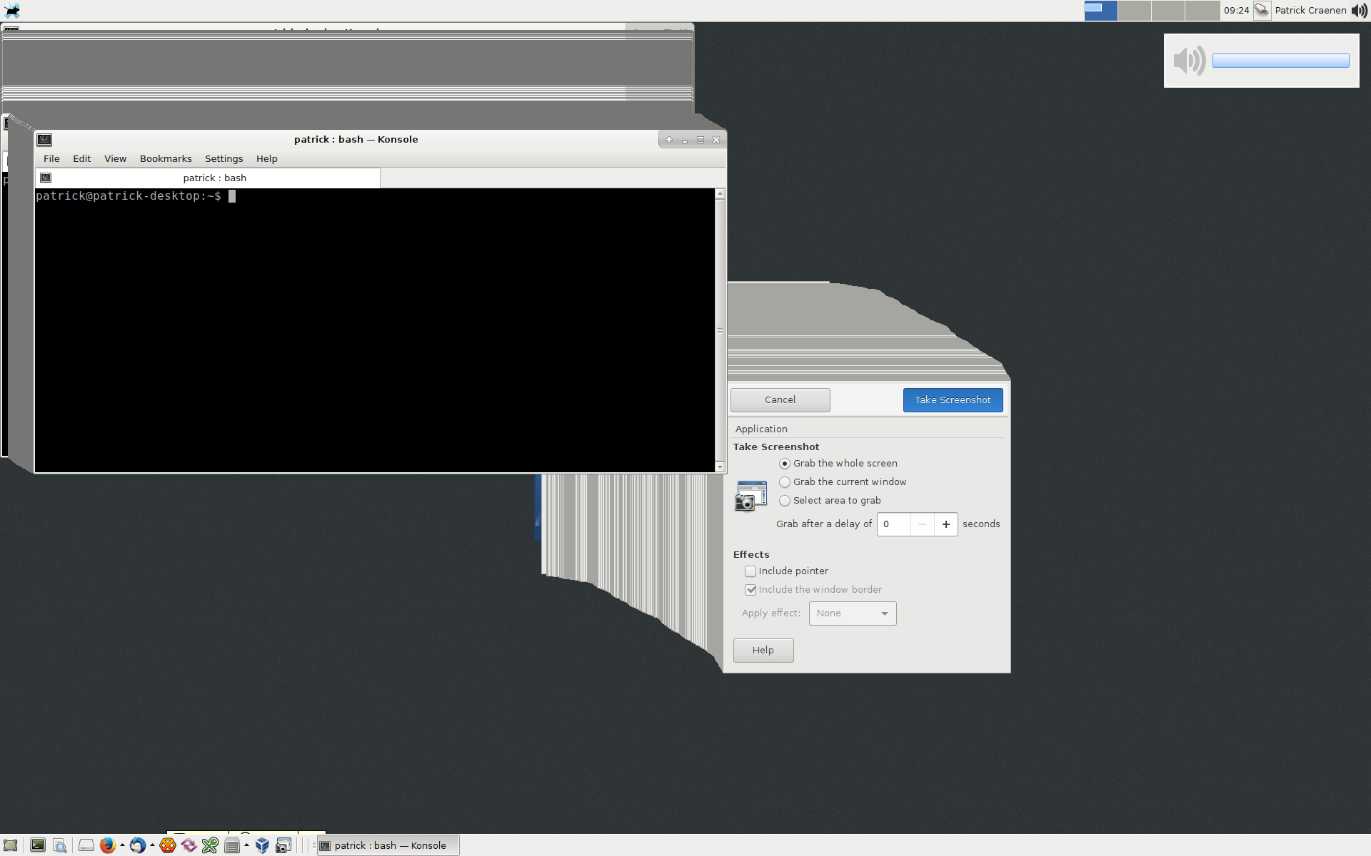
Task: Click the Patrick Craenen user name
Action: [1311, 10]
